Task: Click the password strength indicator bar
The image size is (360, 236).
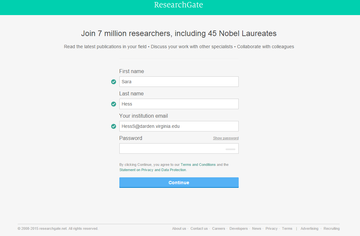Action: coord(230,149)
